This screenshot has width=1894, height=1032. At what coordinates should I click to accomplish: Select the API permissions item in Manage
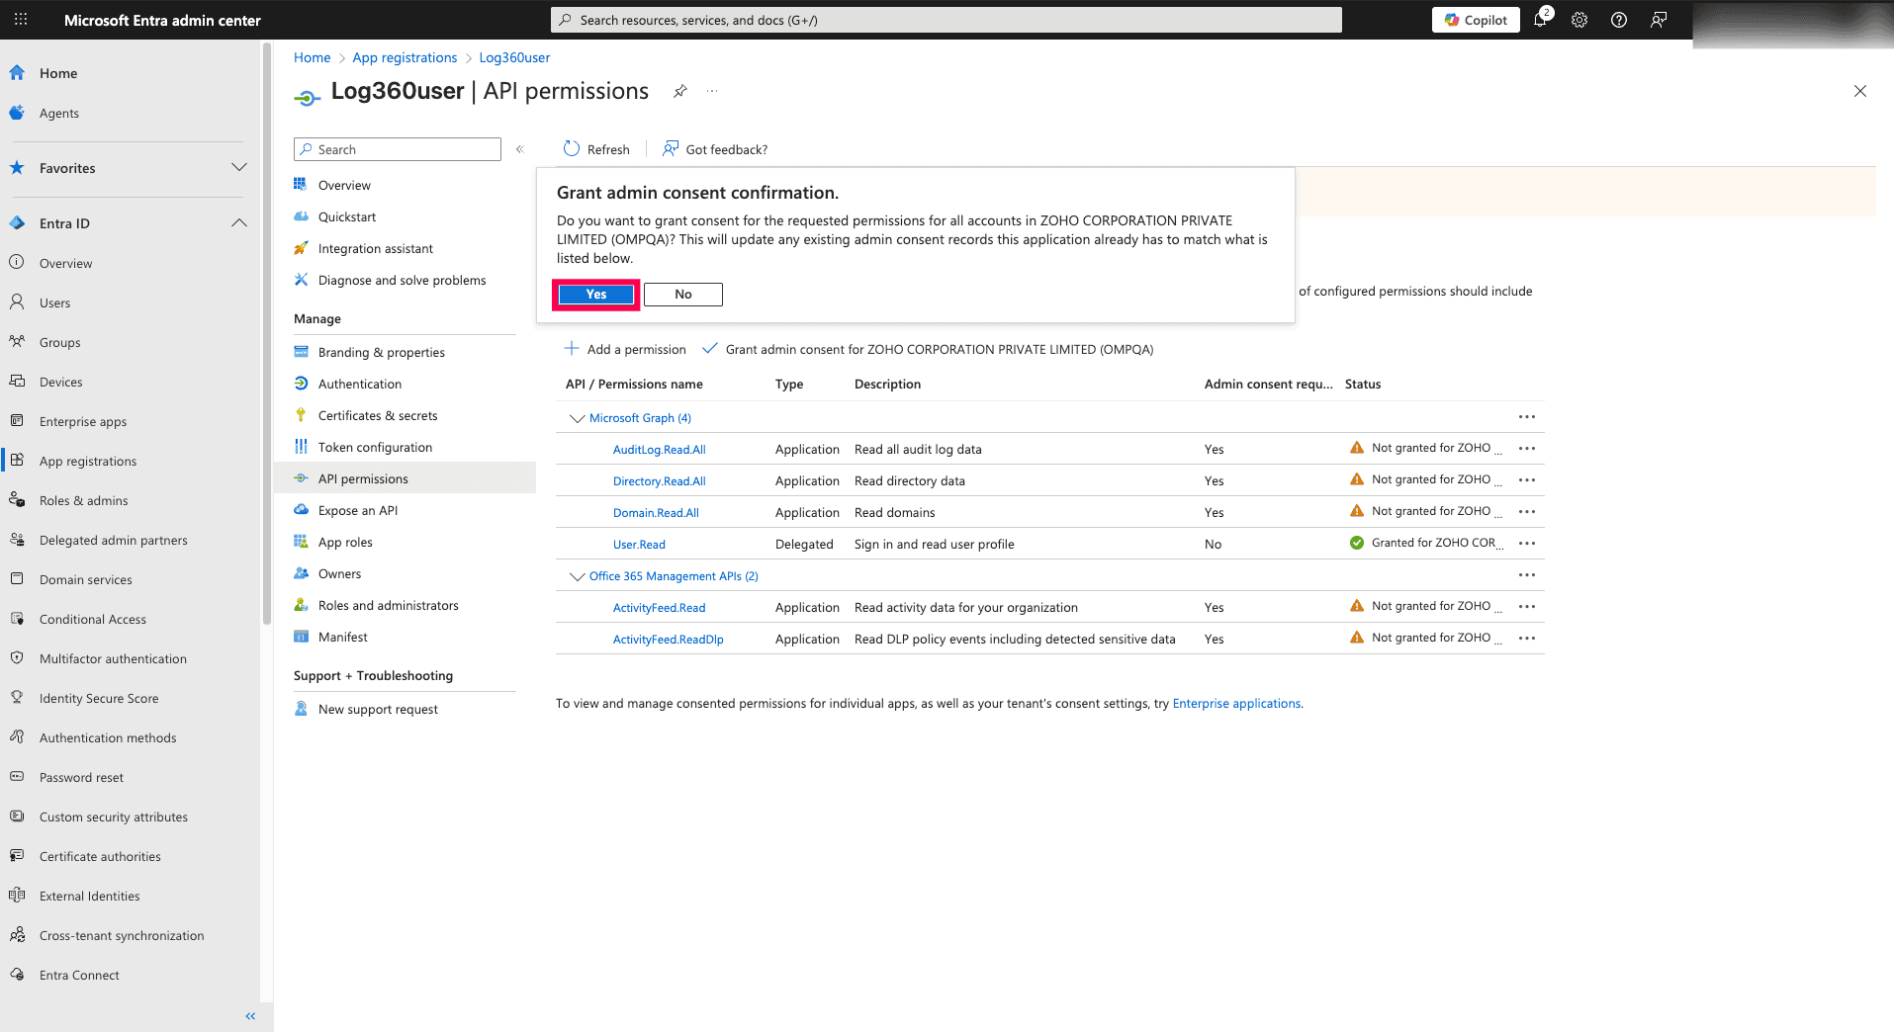tap(363, 478)
